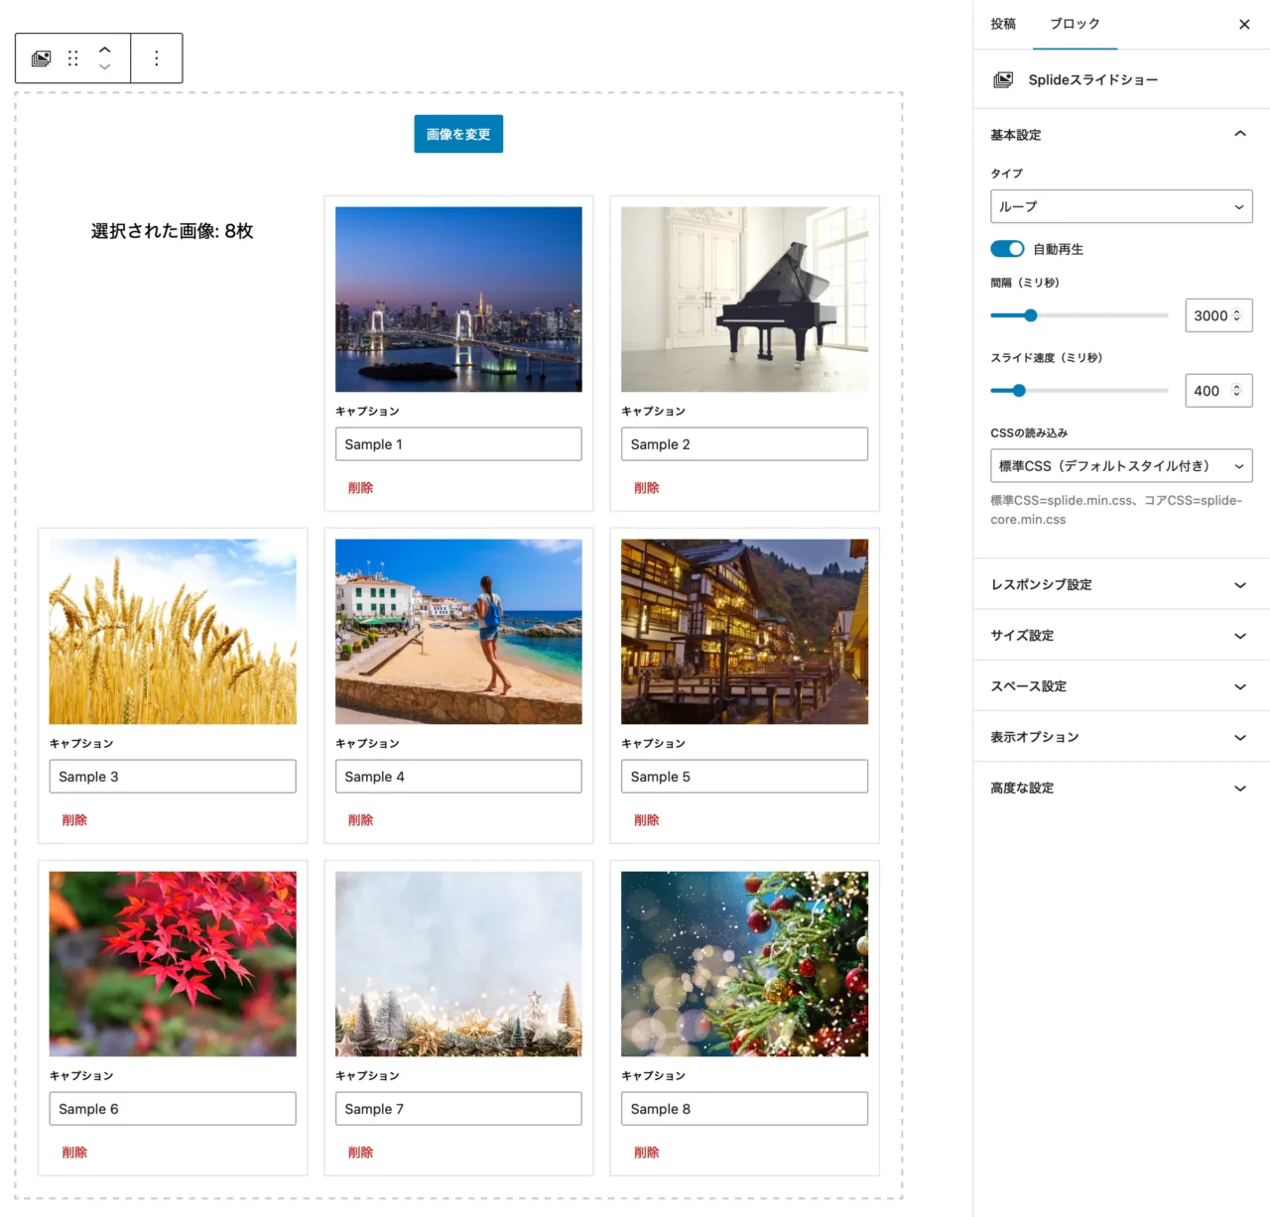1270x1217 pixels.
Task: Switch to the ブロック tab
Action: click(1075, 24)
